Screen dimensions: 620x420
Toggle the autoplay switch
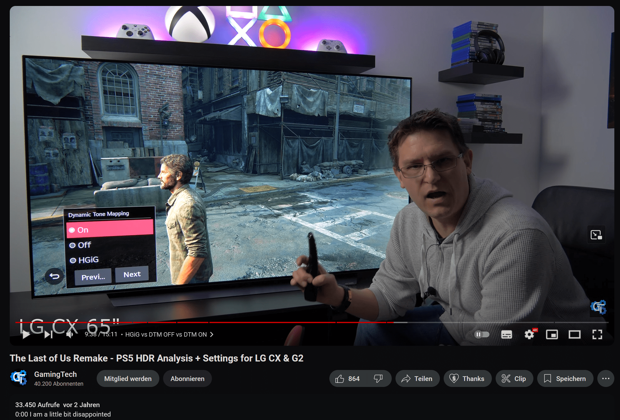click(x=482, y=334)
